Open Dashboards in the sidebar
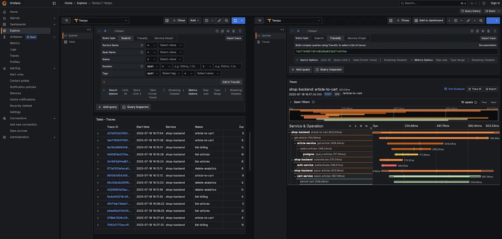 click(x=18, y=24)
